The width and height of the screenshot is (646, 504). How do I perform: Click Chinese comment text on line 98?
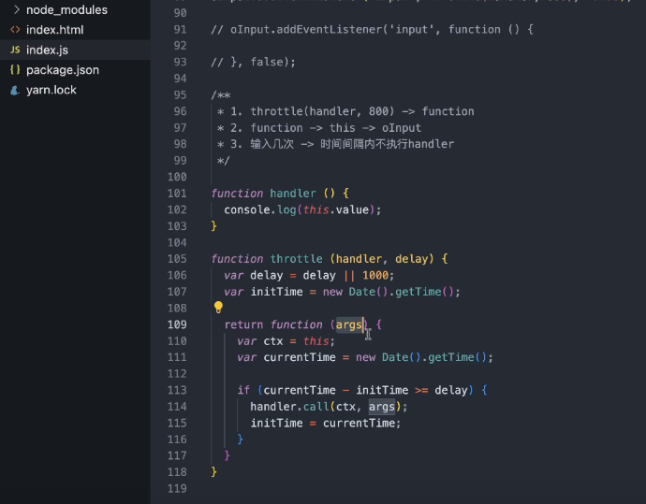(x=352, y=144)
